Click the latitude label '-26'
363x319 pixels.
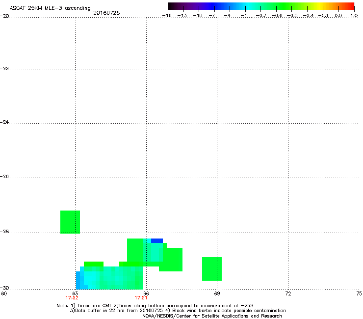click(4, 177)
